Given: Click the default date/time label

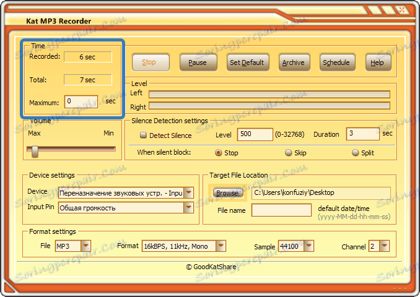Looking at the screenshot, I should point(344,209).
